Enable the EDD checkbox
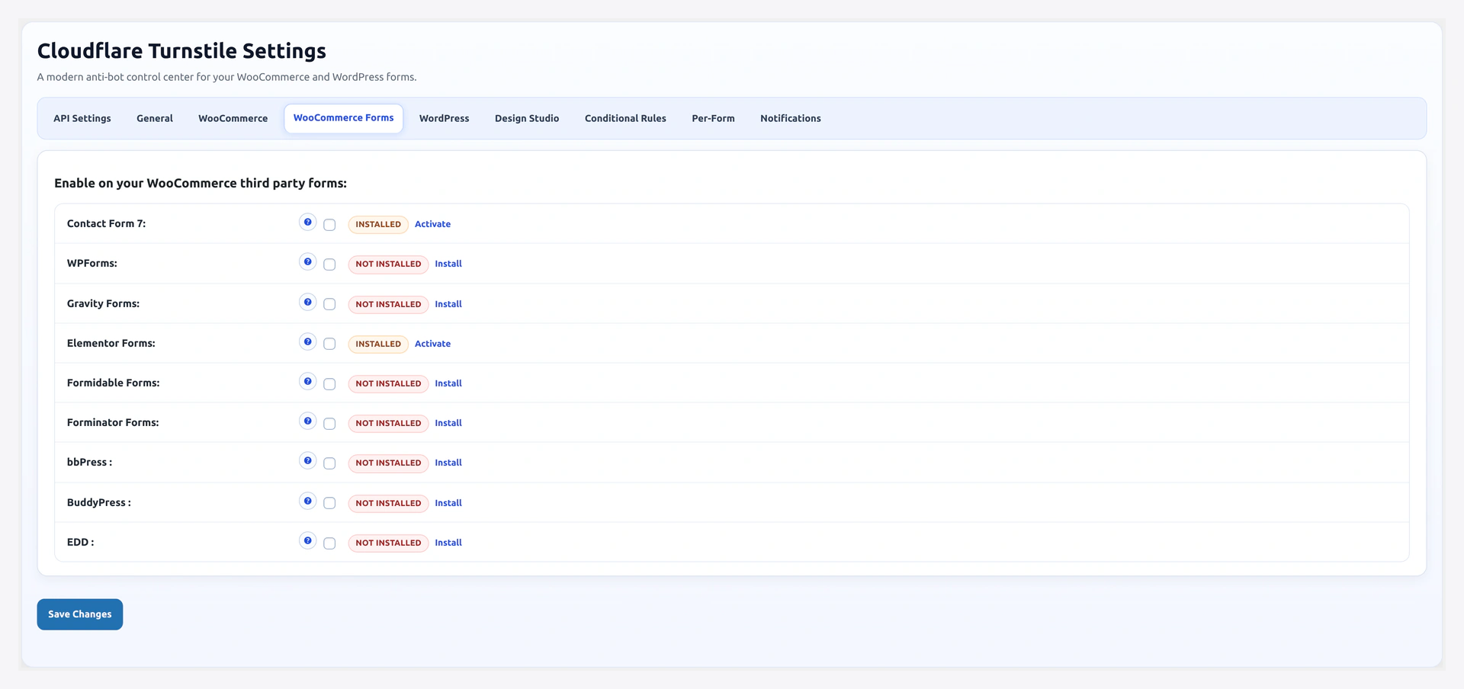 [329, 543]
